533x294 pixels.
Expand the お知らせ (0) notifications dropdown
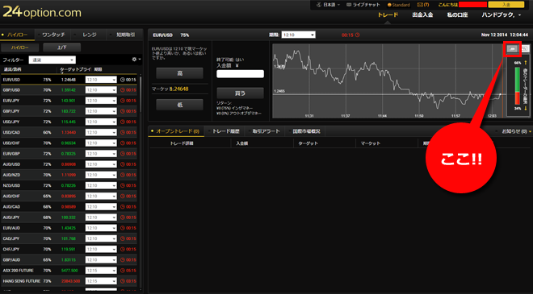516,131
